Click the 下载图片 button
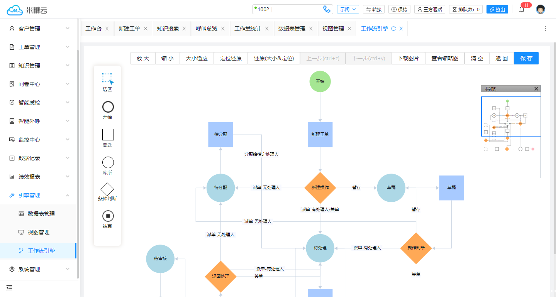556x297 pixels. [408, 58]
